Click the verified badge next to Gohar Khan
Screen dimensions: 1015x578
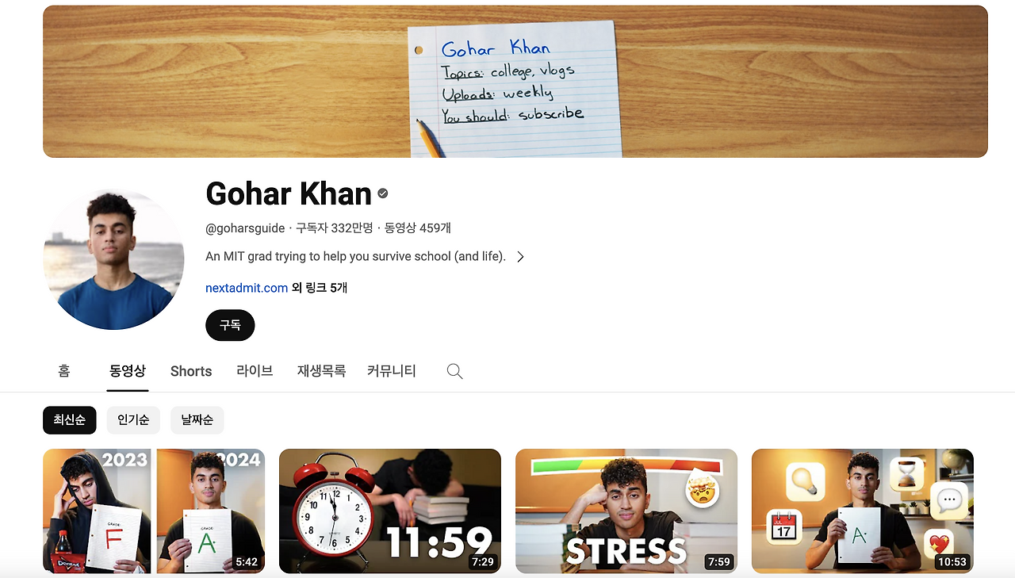[x=383, y=193]
